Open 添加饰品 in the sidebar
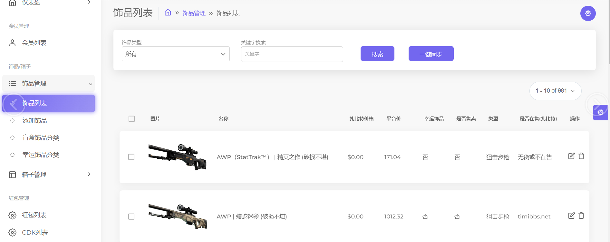 tap(35, 121)
